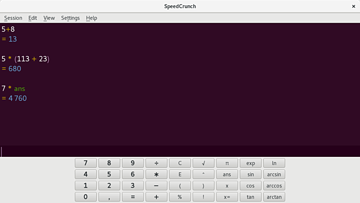Open the Session menu
The width and height of the screenshot is (360, 203).
coord(13,18)
